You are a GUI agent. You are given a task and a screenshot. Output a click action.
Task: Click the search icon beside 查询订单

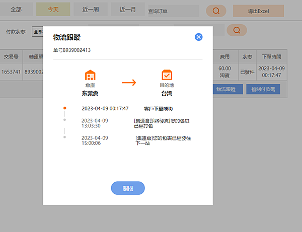coord(216,11)
